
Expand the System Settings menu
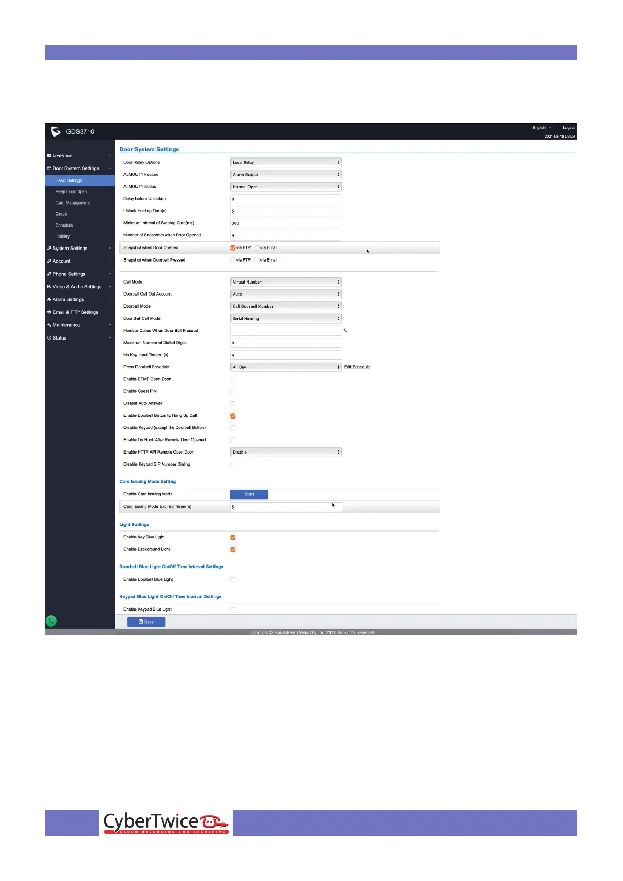click(80, 249)
